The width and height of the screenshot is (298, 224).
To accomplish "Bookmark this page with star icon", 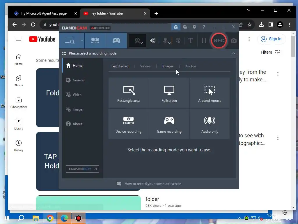I will (x=250, y=24).
